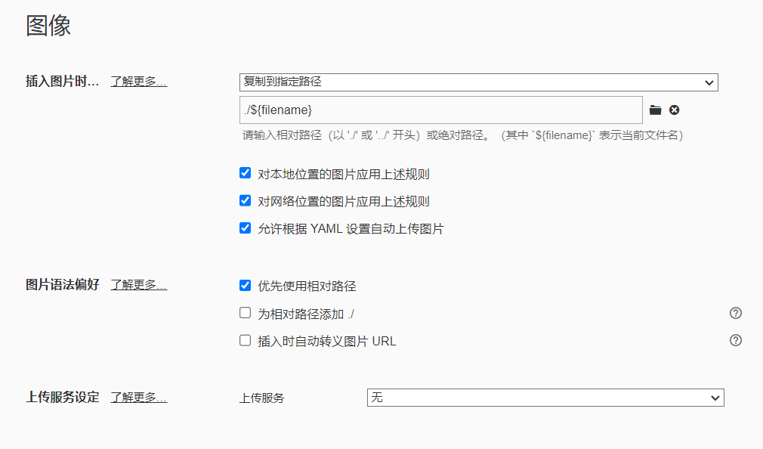The height and width of the screenshot is (449, 763).
Task: Expand the 复制到指定路径 dropdown
Action: click(x=478, y=82)
